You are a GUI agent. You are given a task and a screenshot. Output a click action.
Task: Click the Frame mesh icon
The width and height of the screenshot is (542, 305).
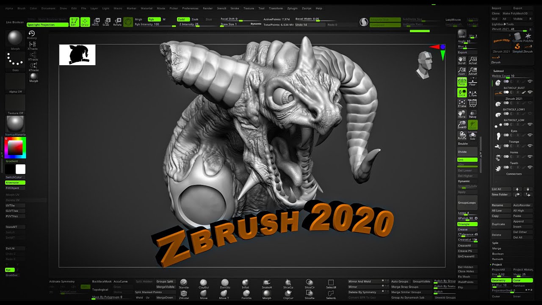coord(462,103)
